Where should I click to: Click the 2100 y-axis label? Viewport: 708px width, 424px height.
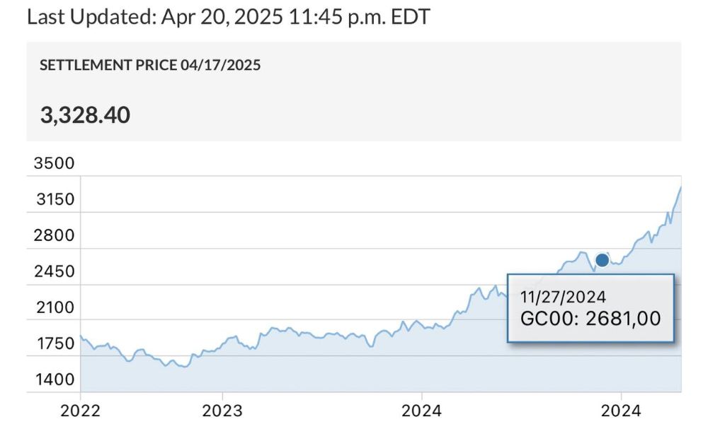(x=54, y=307)
